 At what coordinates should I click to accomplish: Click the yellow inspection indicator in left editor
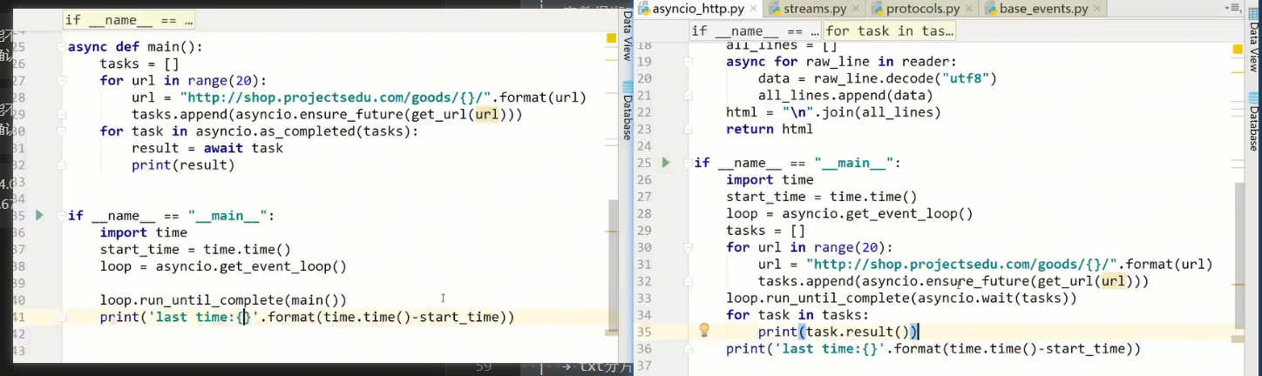[x=612, y=37]
